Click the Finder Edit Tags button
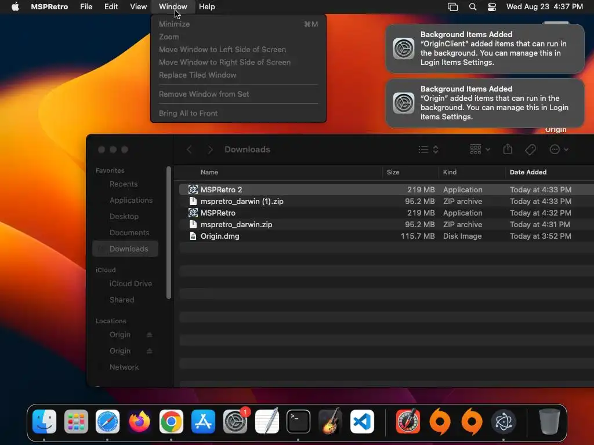Image resolution: width=594 pixels, height=445 pixels. pyautogui.click(x=530, y=149)
